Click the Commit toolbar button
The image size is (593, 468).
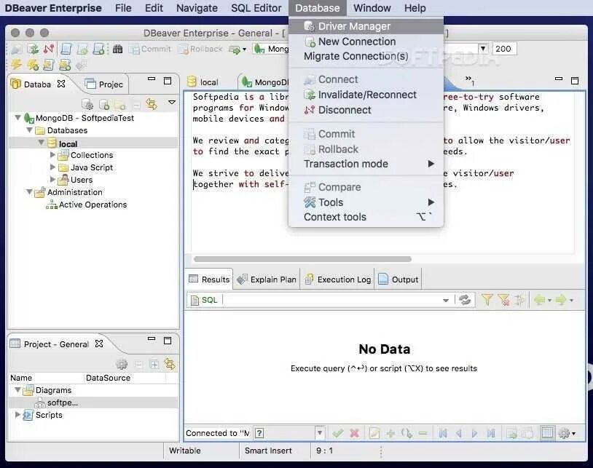(150, 49)
